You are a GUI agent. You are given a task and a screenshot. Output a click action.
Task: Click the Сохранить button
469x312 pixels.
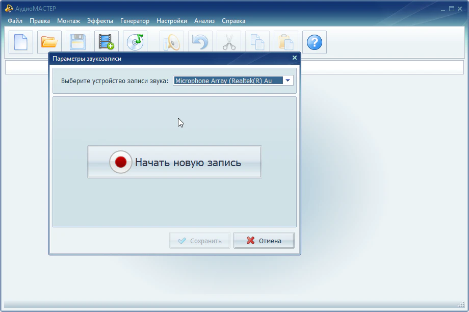click(x=200, y=241)
